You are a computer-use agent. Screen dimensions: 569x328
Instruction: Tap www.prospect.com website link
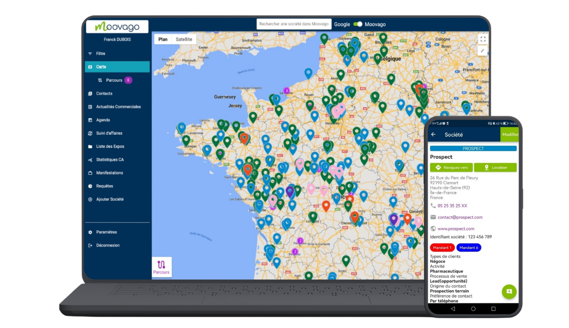pos(456,228)
